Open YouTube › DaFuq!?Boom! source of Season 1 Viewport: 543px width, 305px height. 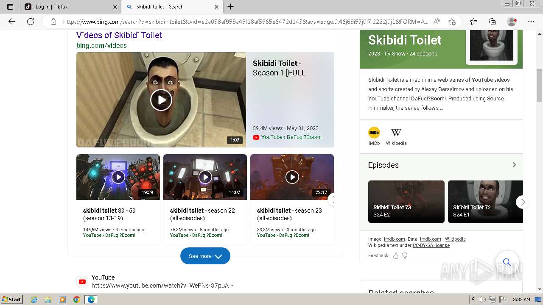click(x=291, y=137)
